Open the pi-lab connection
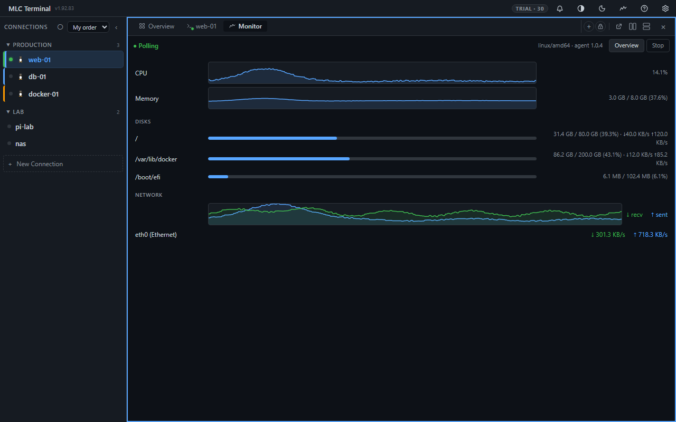Image resolution: width=676 pixels, height=422 pixels. click(63, 127)
